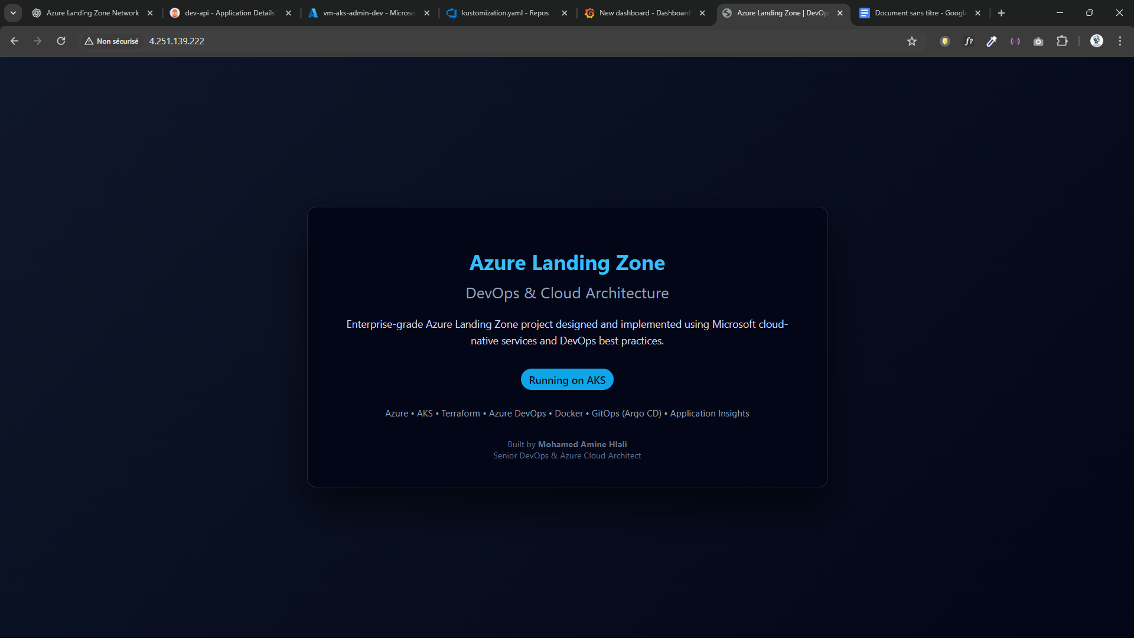The height and width of the screenshot is (638, 1134).
Task: Toggle the Running on AKS badge
Action: pyautogui.click(x=566, y=379)
